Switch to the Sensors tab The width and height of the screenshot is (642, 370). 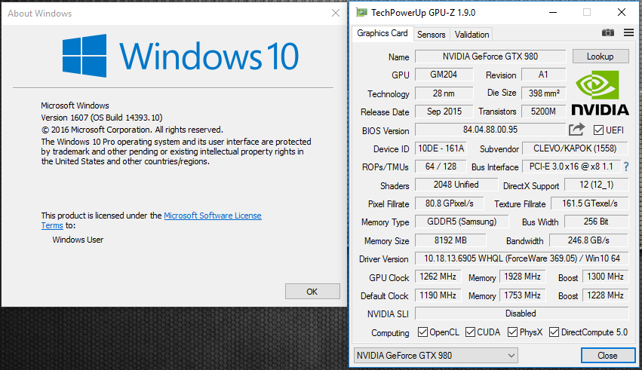(x=431, y=35)
